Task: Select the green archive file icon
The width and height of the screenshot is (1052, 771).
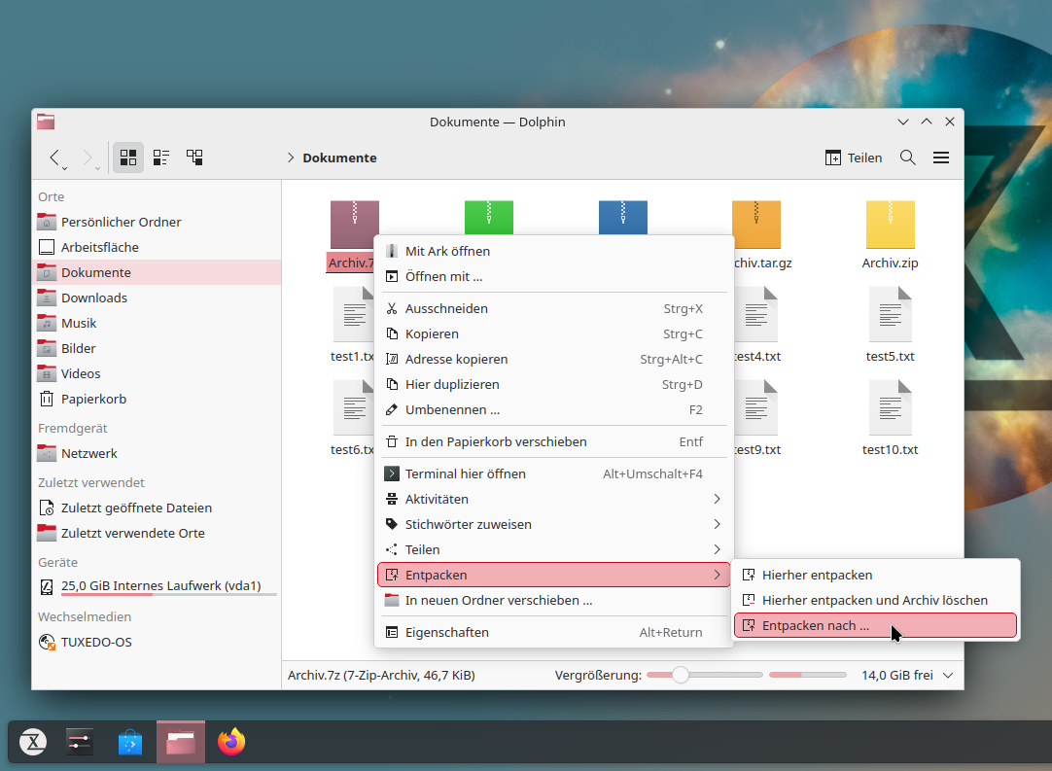Action: pyautogui.click(x=489, y=217)
